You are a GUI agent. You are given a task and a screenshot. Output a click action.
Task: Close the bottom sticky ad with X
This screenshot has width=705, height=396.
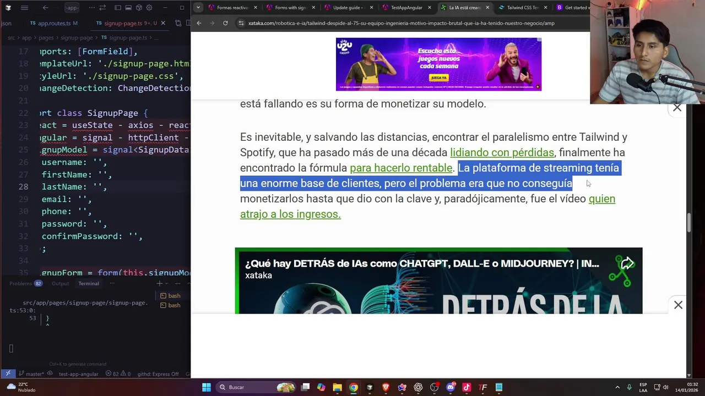coord(678,305)
